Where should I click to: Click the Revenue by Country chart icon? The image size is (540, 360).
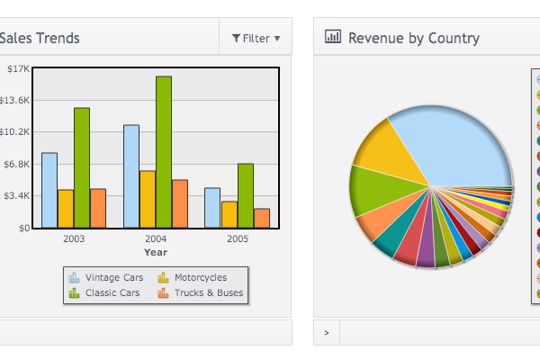333,38
